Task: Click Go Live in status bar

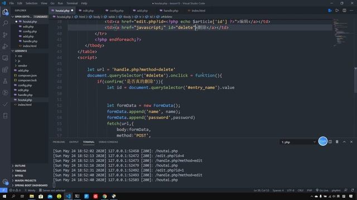Action: click(x=322, y=190)
